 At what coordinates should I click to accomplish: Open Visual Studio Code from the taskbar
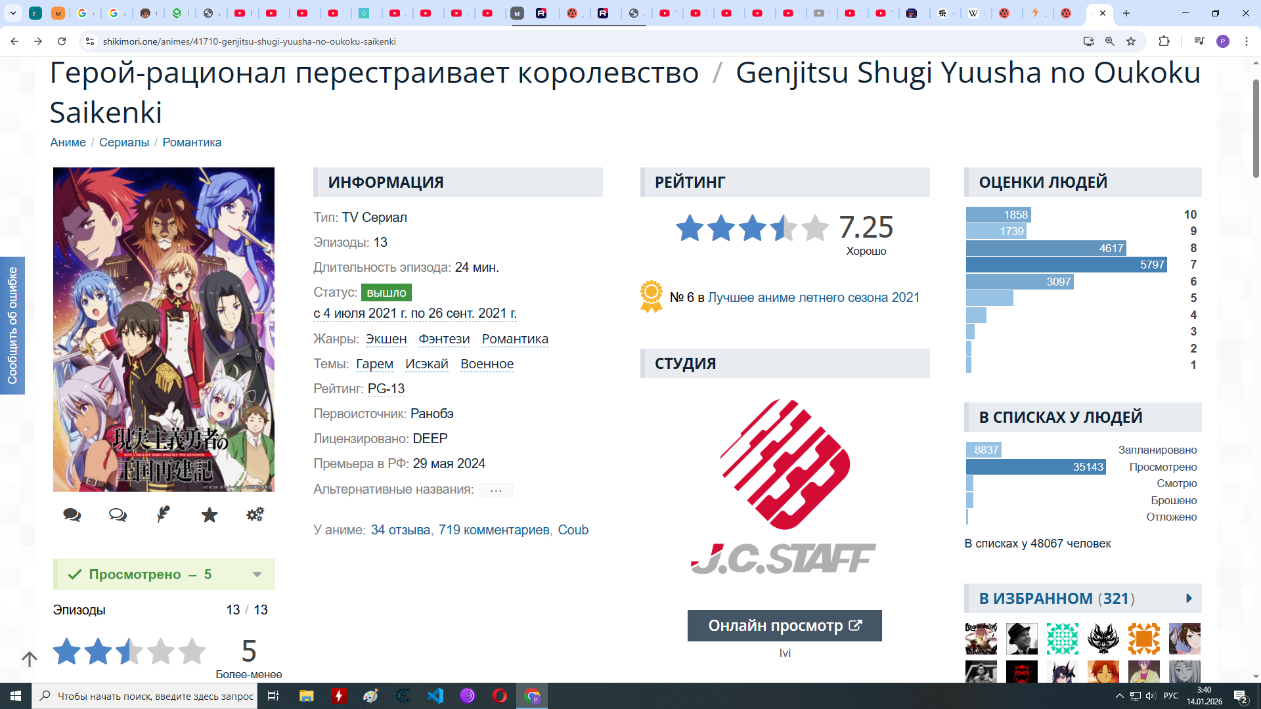point(435,696)
